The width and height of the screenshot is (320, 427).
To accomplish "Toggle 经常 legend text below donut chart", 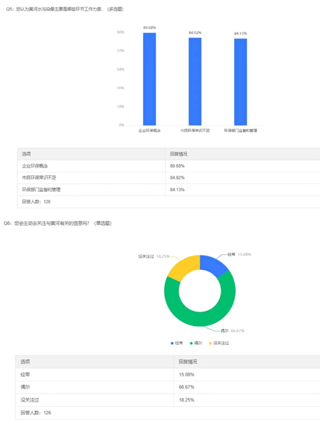I will click(179, 343).
